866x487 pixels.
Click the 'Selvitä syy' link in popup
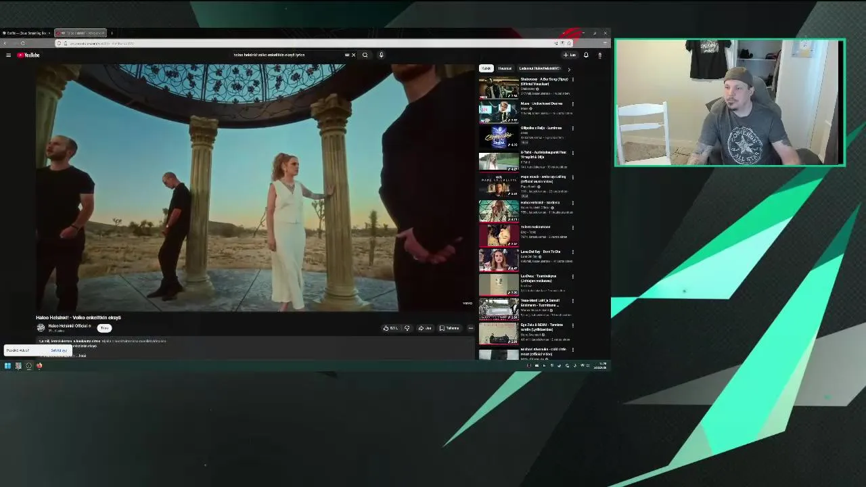pos(59,350)
